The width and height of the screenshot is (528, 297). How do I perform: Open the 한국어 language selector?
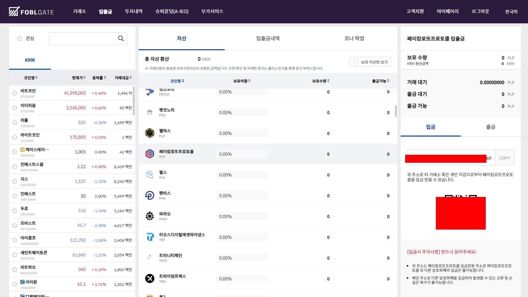coord(511,12)
